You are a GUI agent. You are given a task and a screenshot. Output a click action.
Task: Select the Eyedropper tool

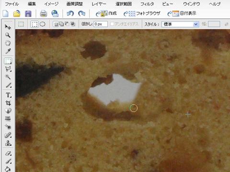coord(8,51)
